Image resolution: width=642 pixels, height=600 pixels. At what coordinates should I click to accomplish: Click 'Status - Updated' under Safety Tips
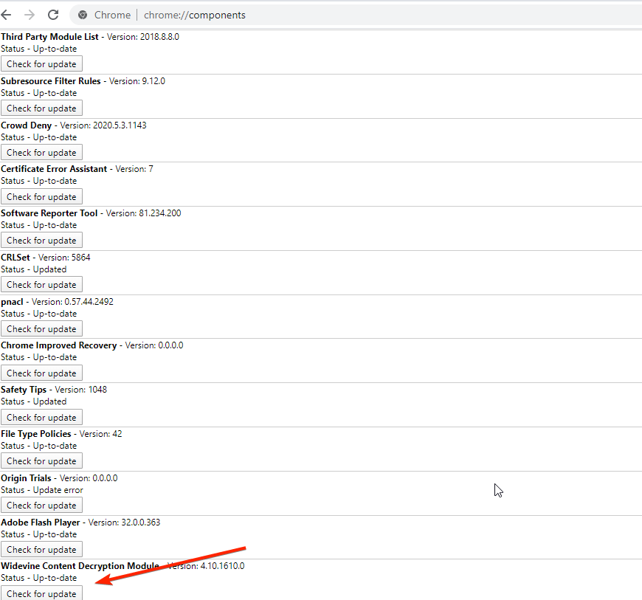[x=33, y=401]
